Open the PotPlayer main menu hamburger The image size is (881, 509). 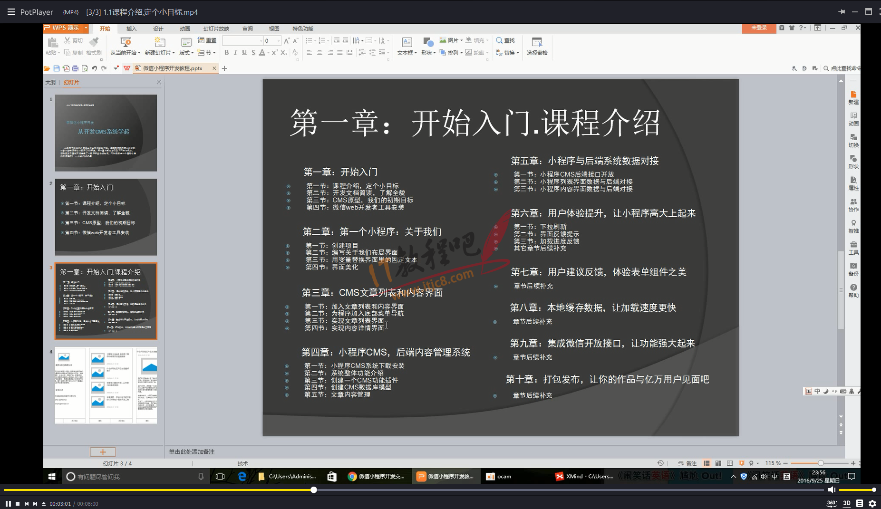(11, 12)
